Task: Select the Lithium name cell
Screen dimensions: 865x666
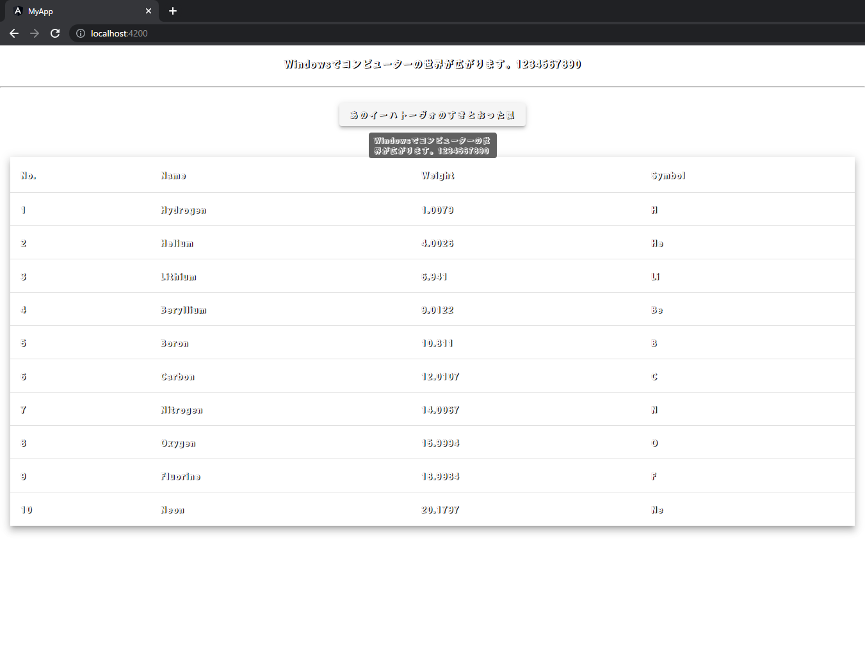Action: [x=179, y=277]
